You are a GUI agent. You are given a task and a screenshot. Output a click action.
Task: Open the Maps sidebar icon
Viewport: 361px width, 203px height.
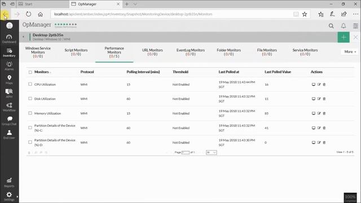pyautogui.click(x=9, y=80)
